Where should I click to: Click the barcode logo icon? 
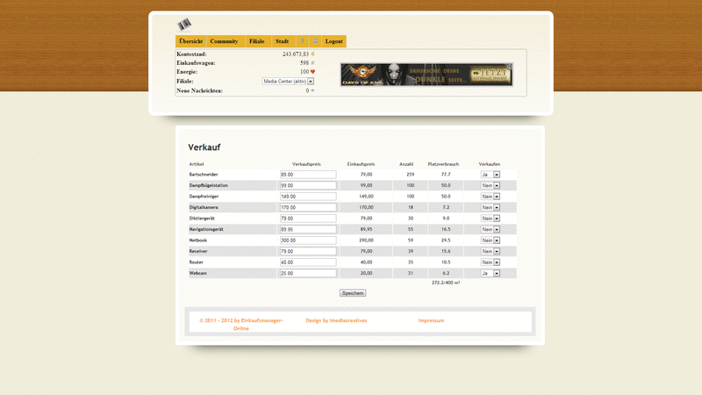184,25
